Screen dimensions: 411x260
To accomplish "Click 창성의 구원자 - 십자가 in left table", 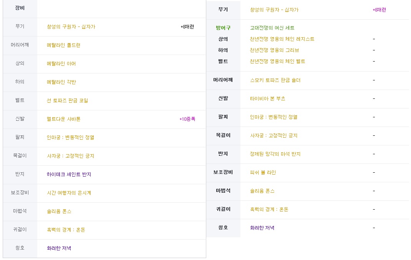I will point(71,27).
